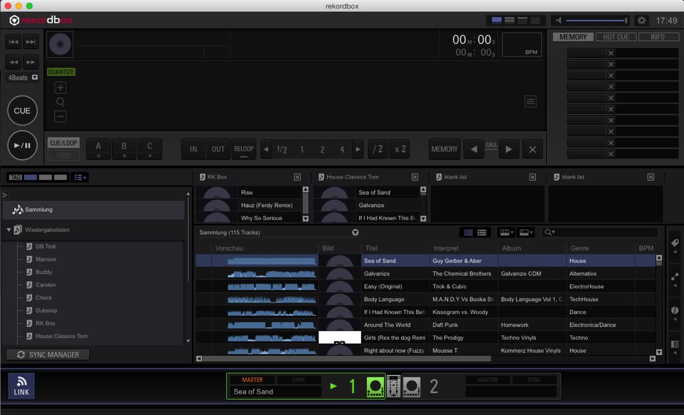Image resolution: width=684 pixels, height=415 pixels.
Task: Click the Sammlung music notes icon
Action: 18,210
